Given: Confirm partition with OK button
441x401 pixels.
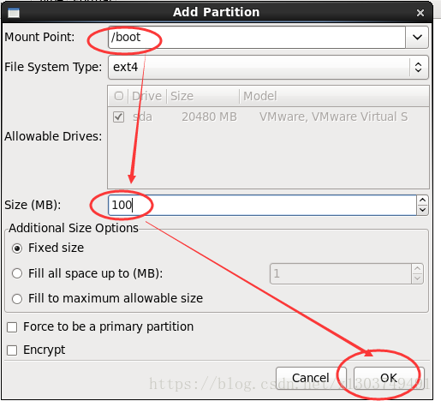Looking at the screenshot, I should (x=389, y=378).
